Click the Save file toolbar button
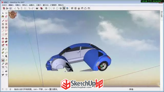 (11, 8)
